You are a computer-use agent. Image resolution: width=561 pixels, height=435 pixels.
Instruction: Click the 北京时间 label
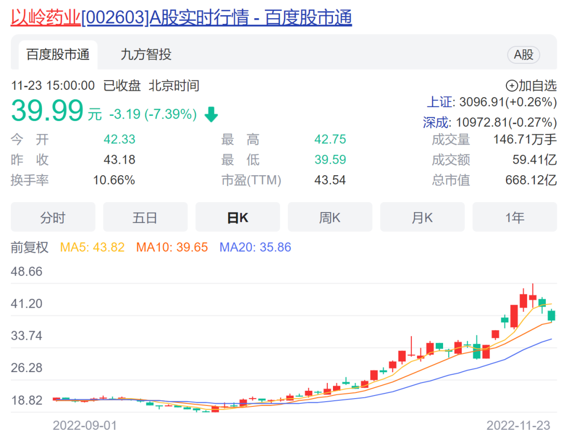click(x=174, y=86)
